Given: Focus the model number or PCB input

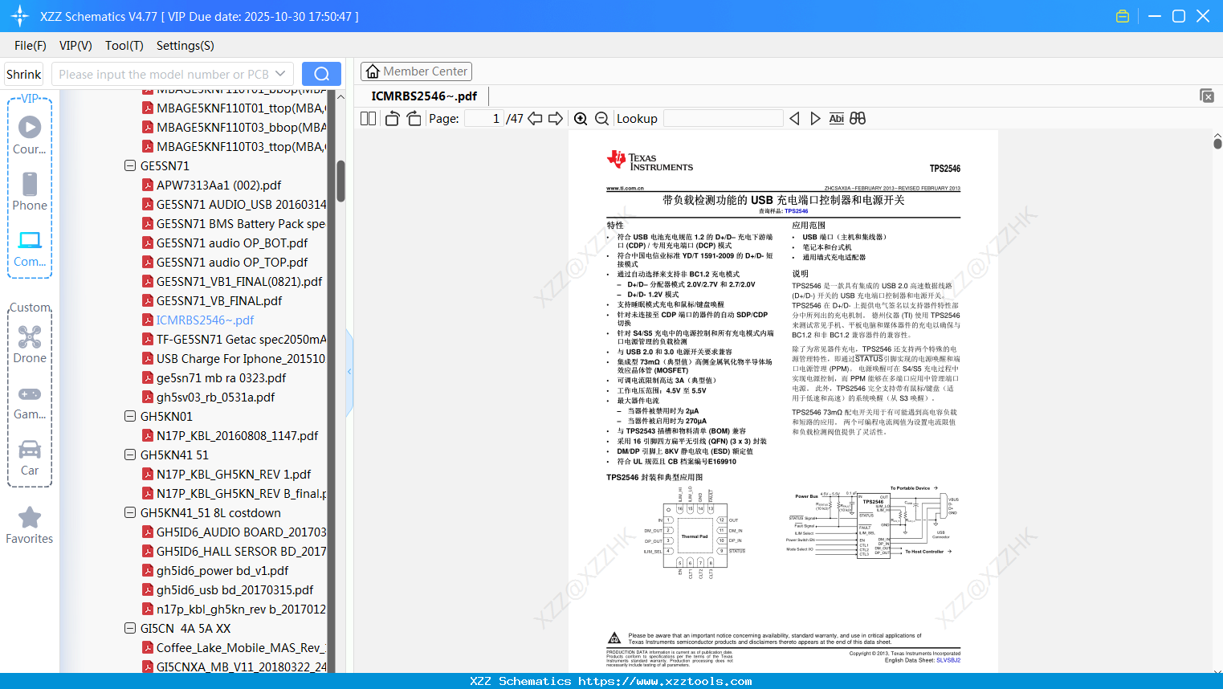Looking at the screenshot, I should [164, 74].
